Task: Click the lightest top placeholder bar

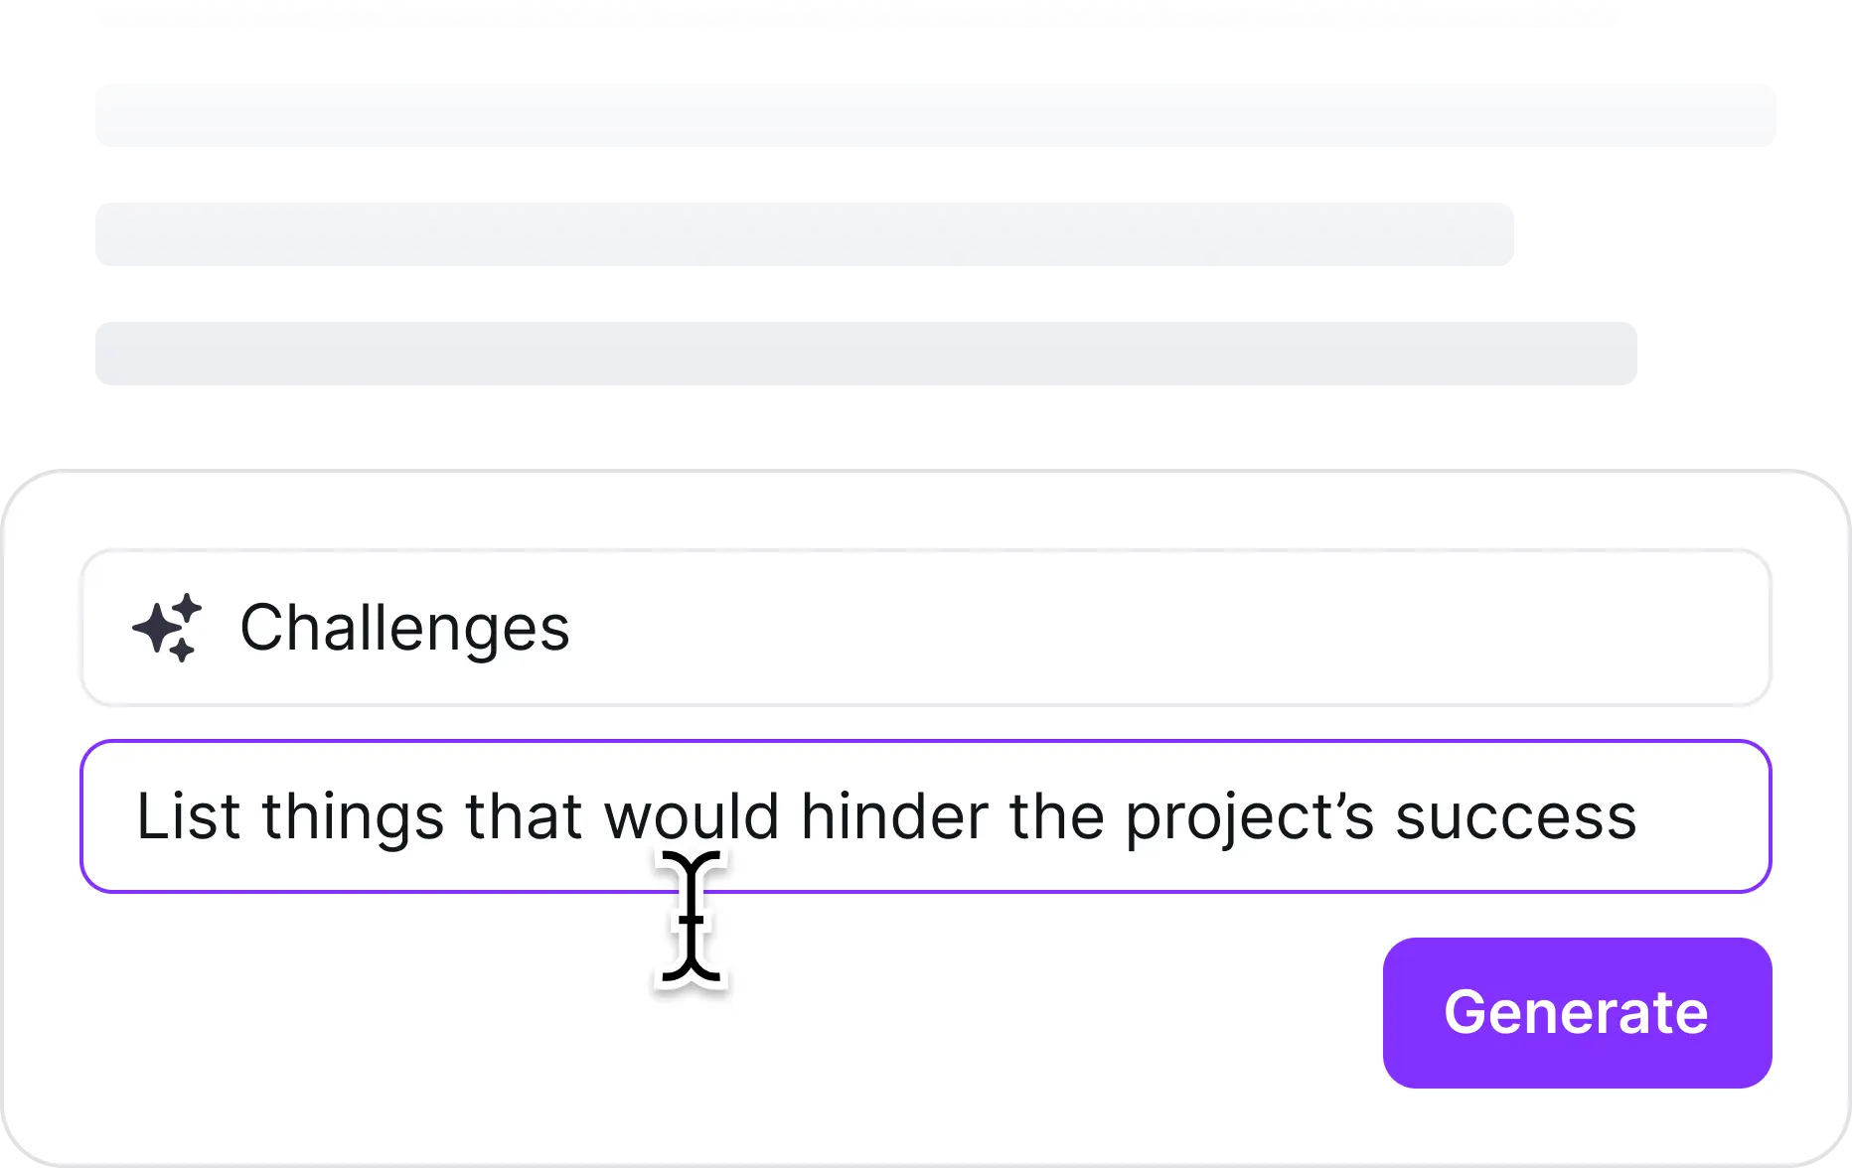Action: [x=935, y=115]
